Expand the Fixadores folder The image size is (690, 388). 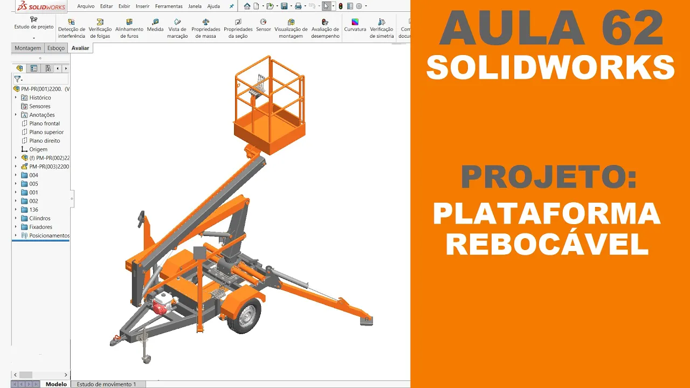pyautogui.click(x=16, y=227)
